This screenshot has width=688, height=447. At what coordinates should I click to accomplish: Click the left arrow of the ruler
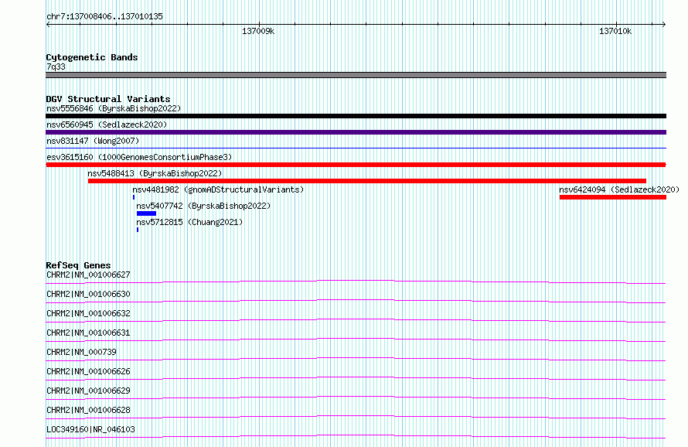(48, 25)
